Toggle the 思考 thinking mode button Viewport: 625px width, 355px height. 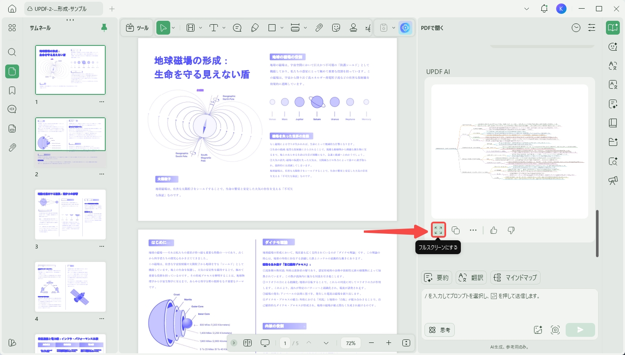(439, 330)
